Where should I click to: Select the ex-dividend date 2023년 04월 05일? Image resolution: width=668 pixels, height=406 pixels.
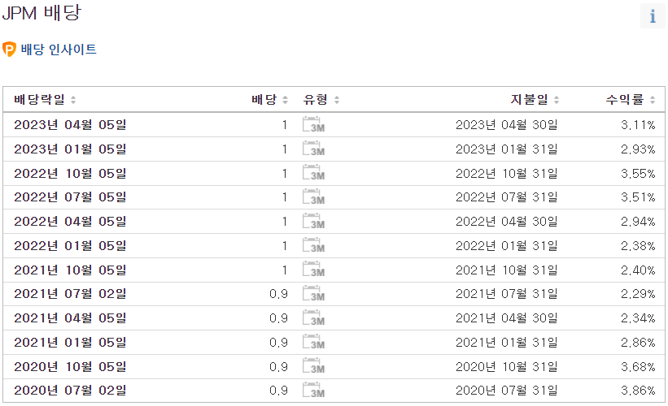[x=70, y=124]
